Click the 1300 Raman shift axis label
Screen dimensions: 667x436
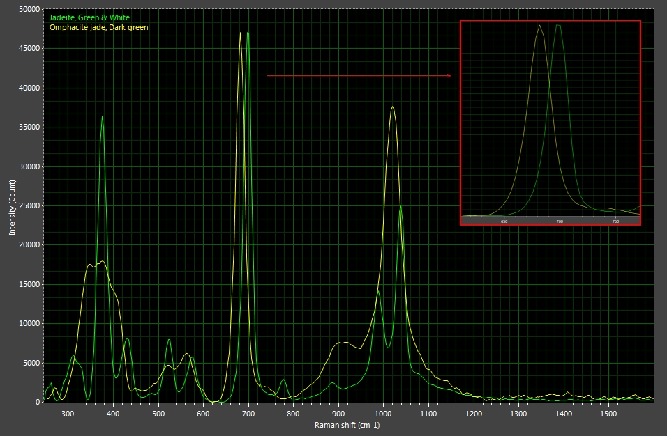518,414
